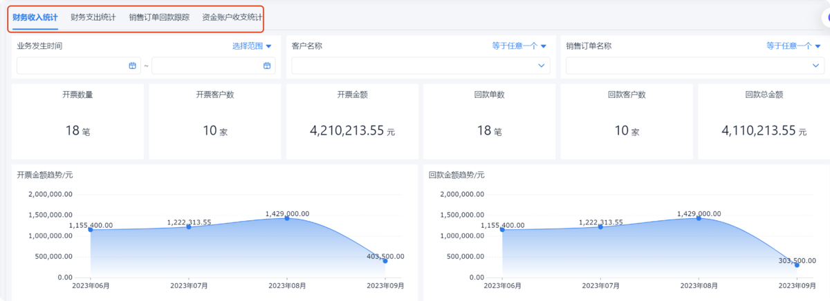
Task: Click the 业务发生时间 filter label
Action: click(40, 46)
